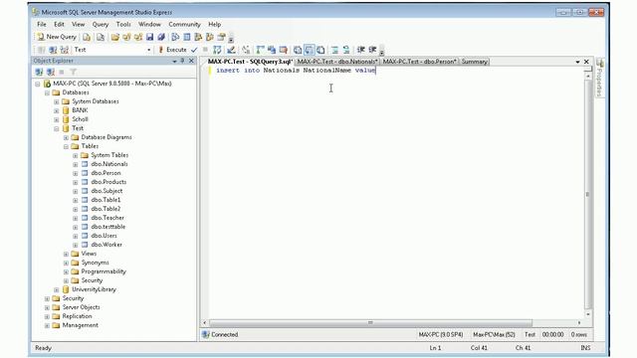Open the Tools menu
637x358 pixels.
[123, 24]
